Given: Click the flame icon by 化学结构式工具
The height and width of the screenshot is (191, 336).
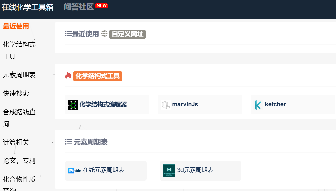Looking at the screenshot, I should (68, 76).
